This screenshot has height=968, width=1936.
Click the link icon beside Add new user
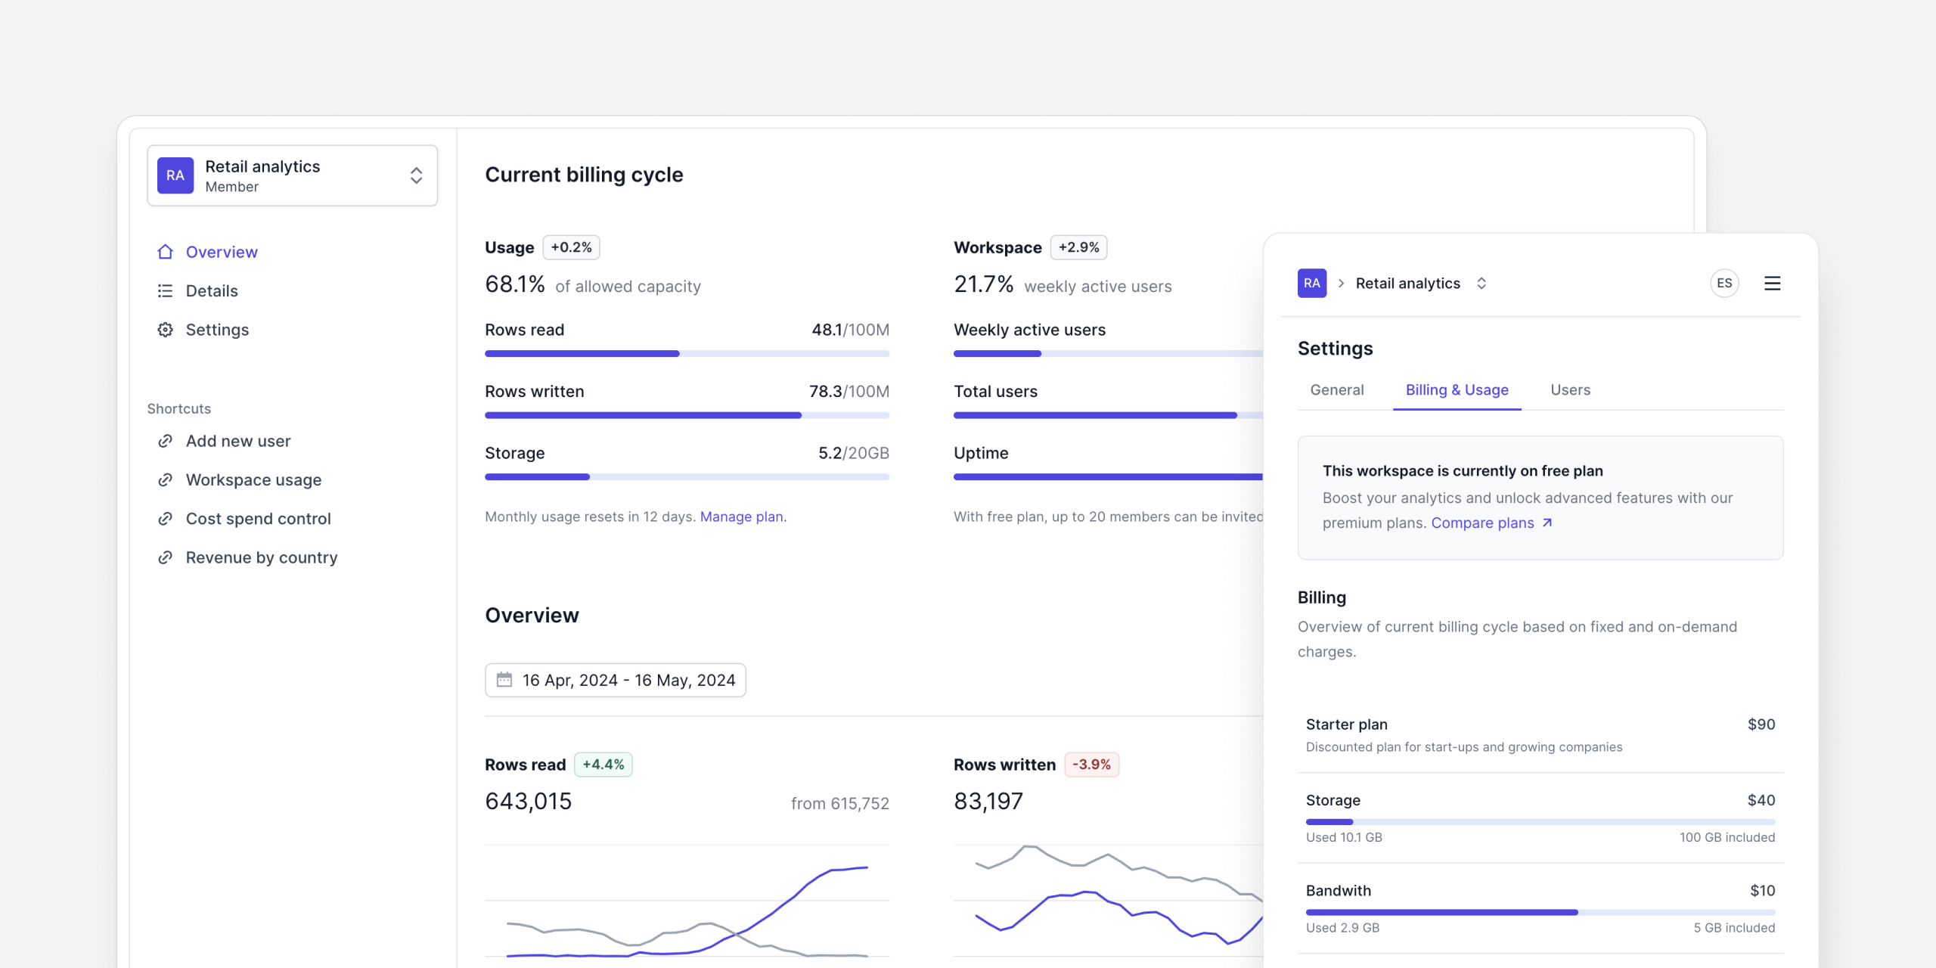coord(165,441)
